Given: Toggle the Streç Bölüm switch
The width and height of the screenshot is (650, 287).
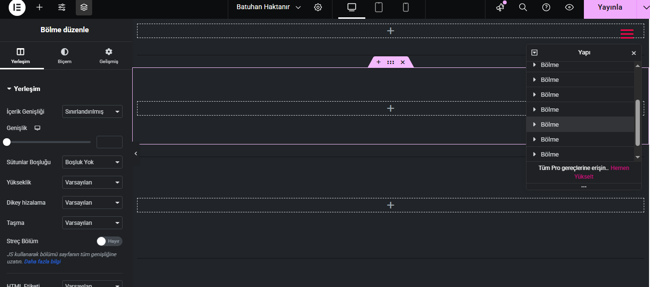Looking at the screenshot, I should [110, 241].
